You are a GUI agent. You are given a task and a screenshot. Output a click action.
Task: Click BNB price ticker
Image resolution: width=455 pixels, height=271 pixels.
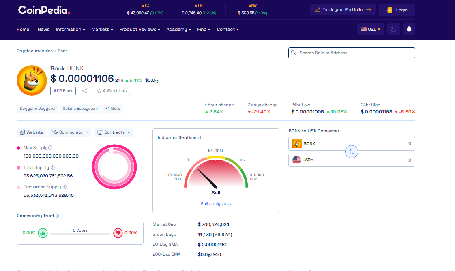[253, 10]
